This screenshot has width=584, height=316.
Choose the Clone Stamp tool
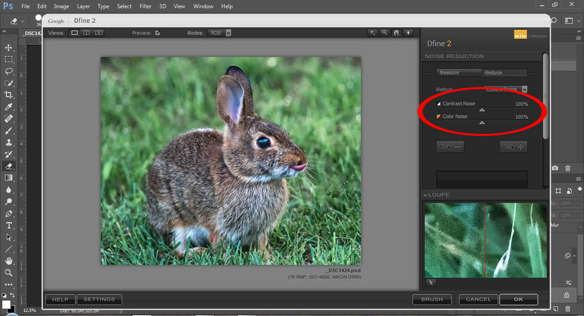pyautogui.click(x=9, y=143)
